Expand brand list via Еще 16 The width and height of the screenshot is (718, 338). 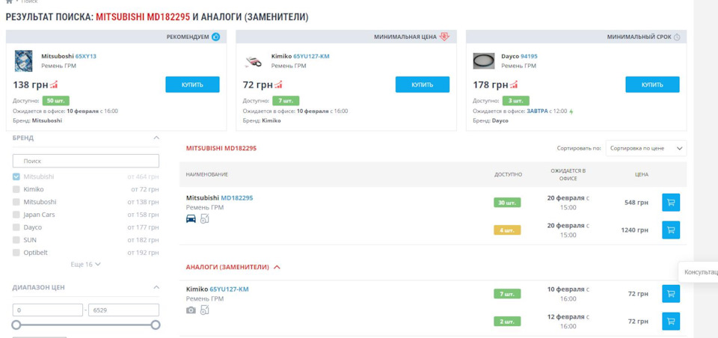(x=85, y=264)
